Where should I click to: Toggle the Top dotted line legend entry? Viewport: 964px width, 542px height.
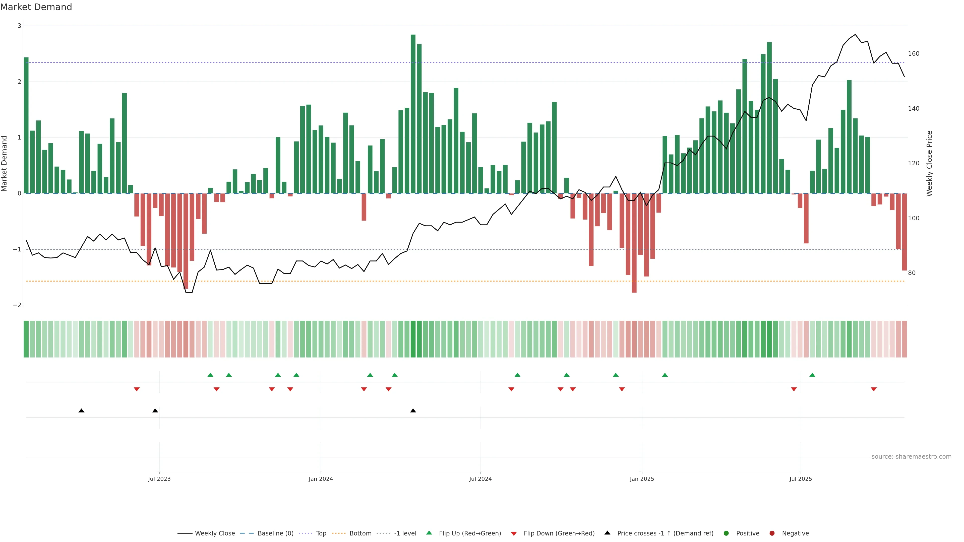(x=321, y=533)
